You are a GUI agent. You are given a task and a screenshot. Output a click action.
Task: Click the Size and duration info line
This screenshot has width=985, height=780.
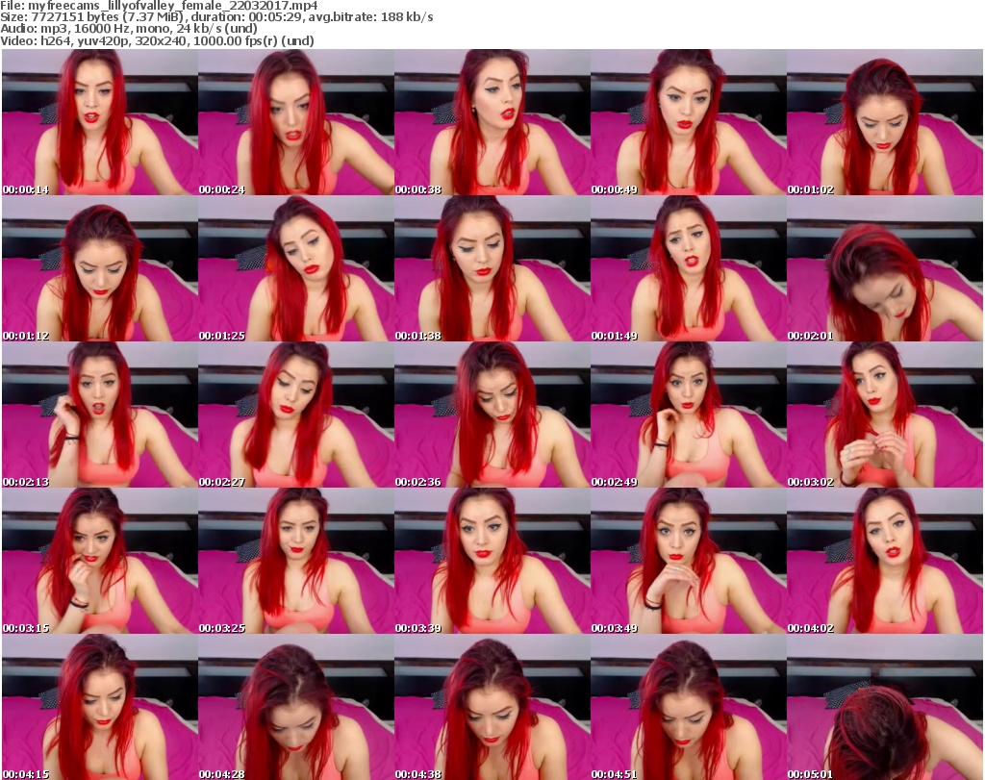point(216,17)
